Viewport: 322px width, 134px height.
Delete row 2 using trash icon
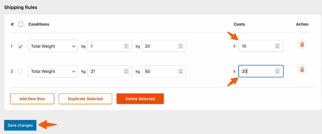[x=302, y=69]
